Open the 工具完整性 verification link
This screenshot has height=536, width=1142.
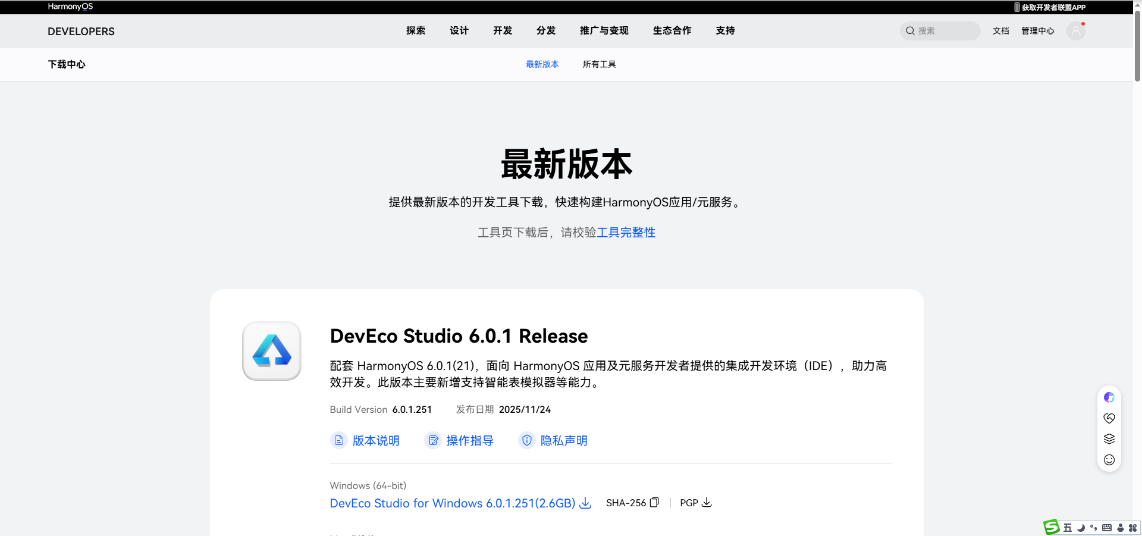pos(626,233)
